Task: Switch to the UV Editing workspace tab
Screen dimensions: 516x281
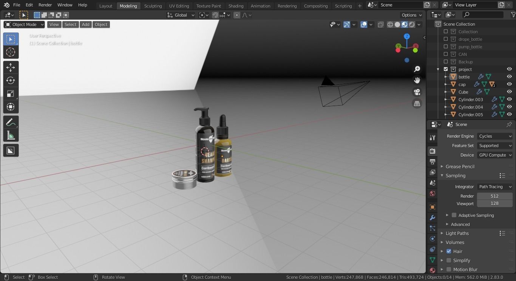Action: click(x=179, y=6)
